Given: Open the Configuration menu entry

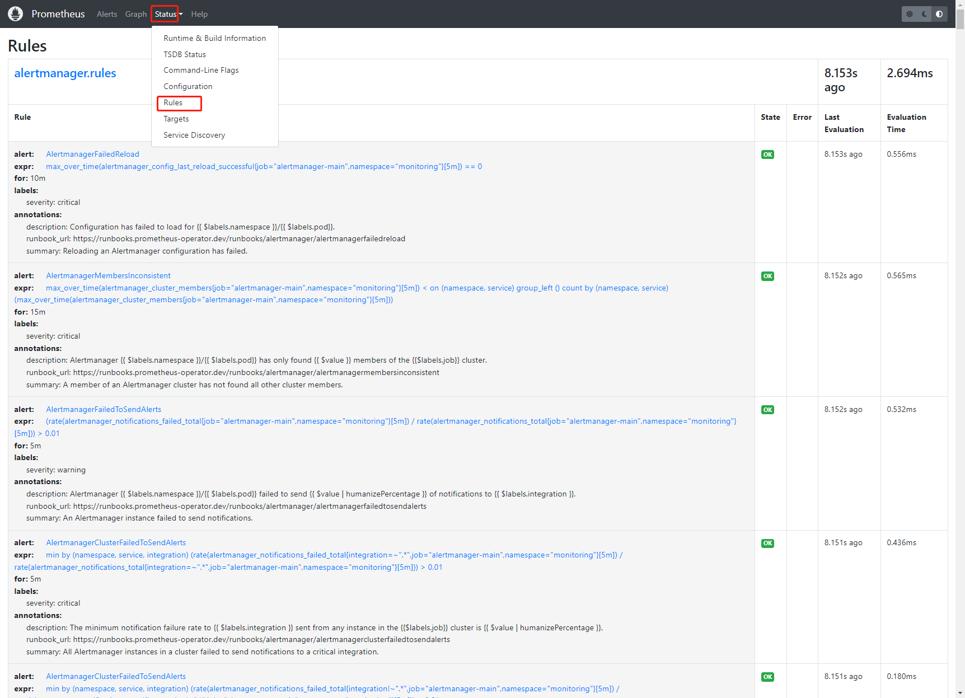Looking at the screenshot, I should click(x=215, y=86).
